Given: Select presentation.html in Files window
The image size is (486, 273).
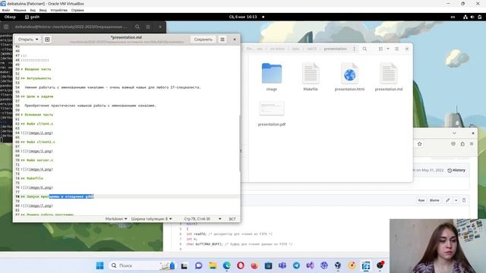Looking at the screenshot, I should [349, 77].
